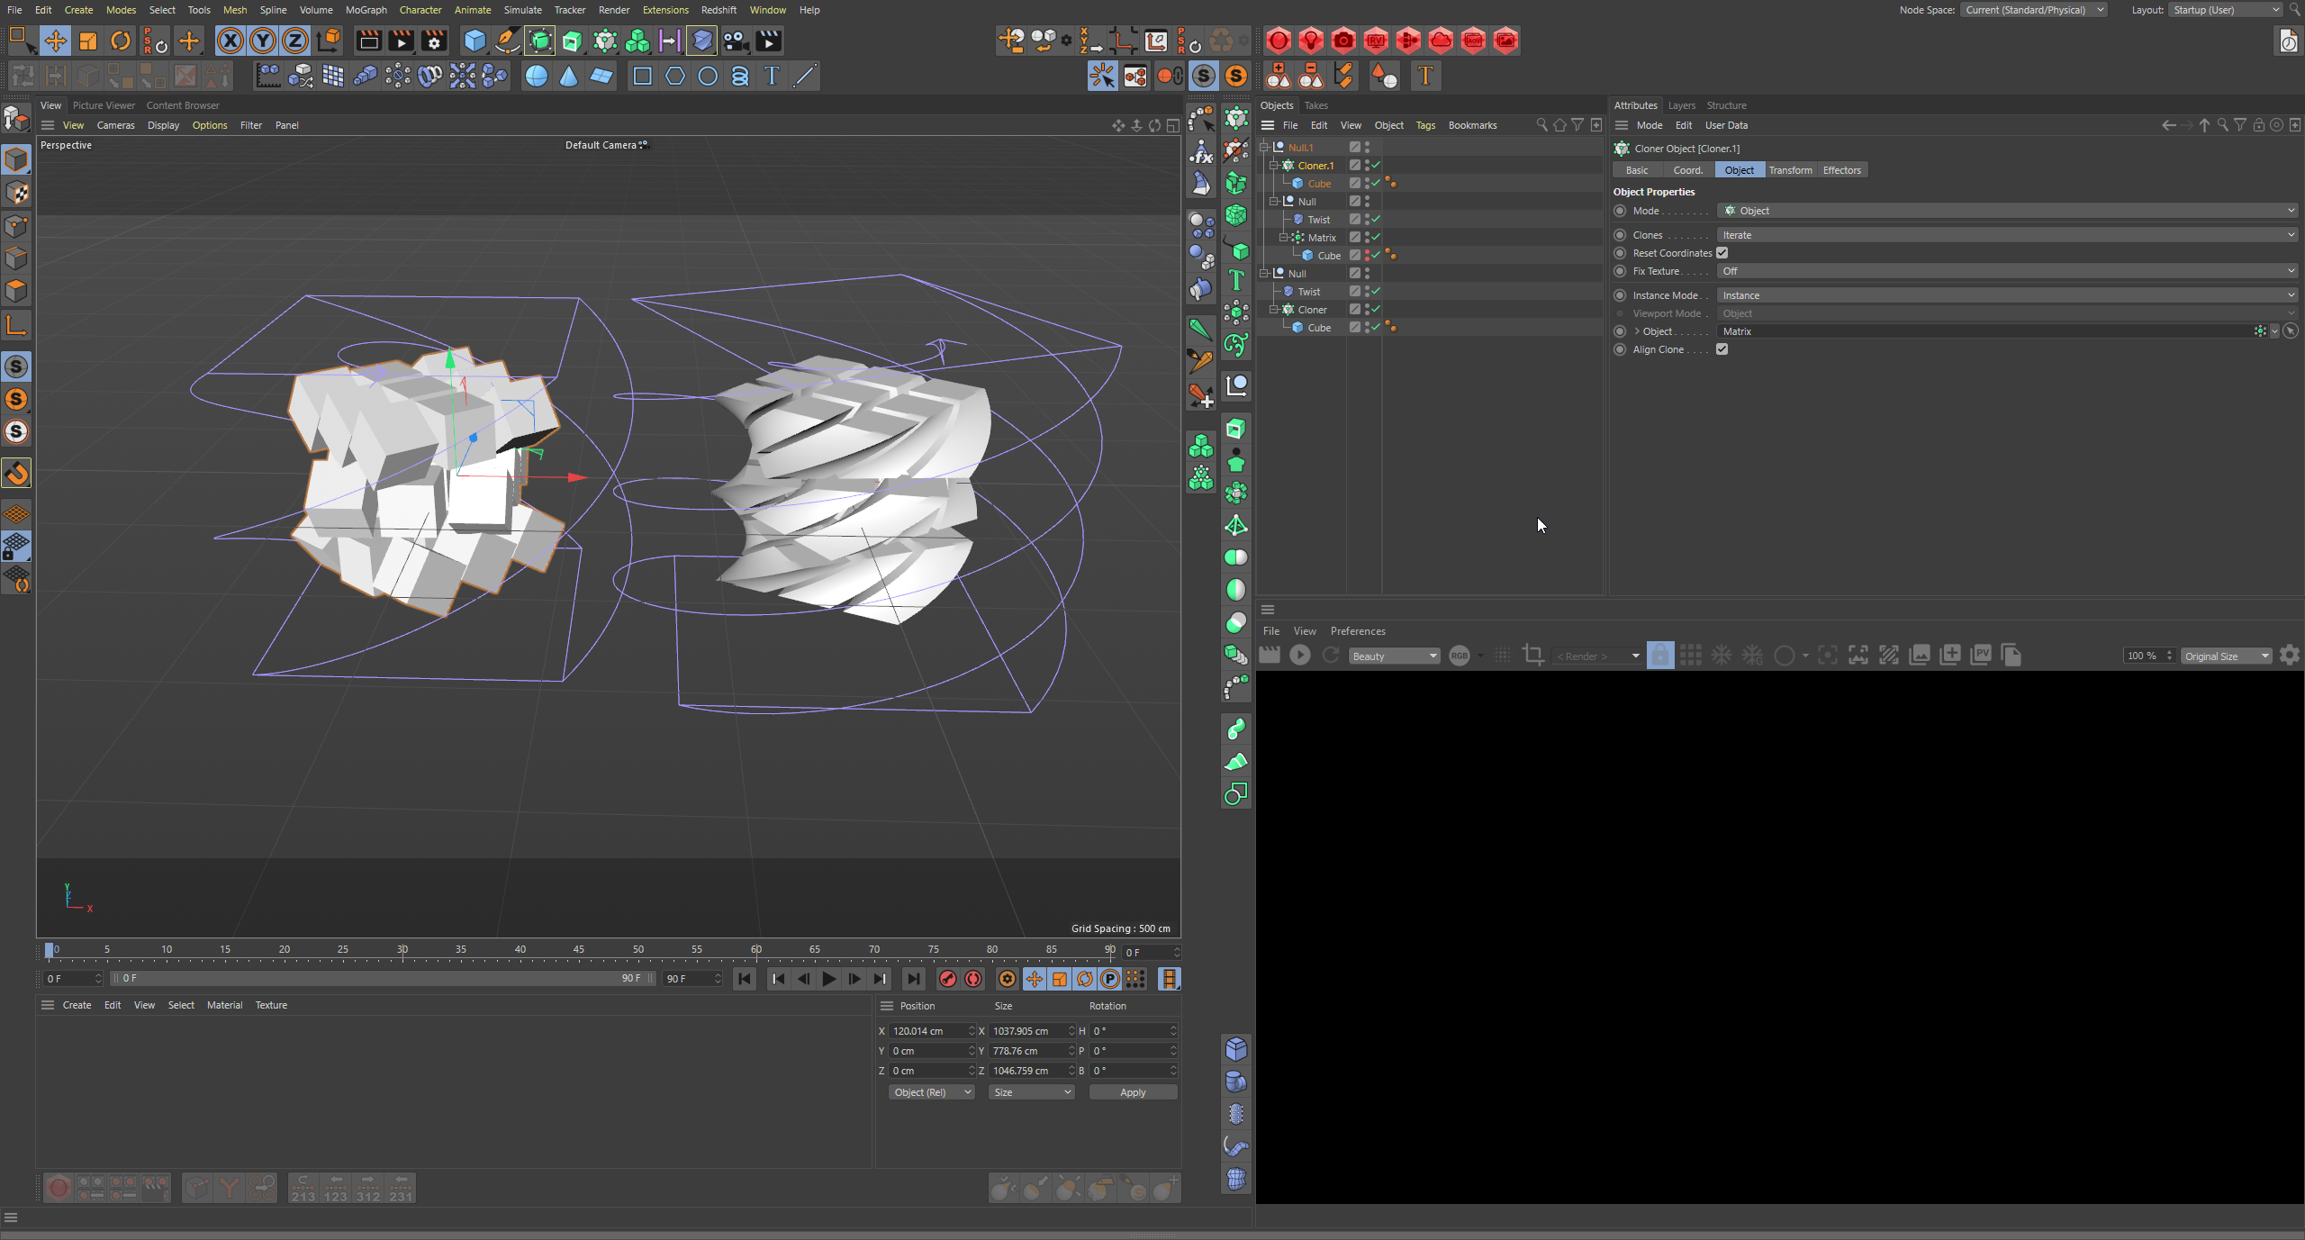Uncheck Reset Coordinates checkbox
The image size is (2305, 1240).
(1722, 253)
